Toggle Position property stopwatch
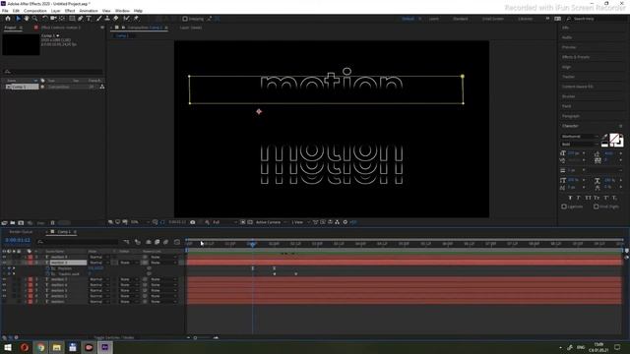 (48, 268)
